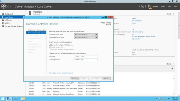Open PowerShell from the taskbar
Screen dimensions: 180x101
(x=16, y=99)
